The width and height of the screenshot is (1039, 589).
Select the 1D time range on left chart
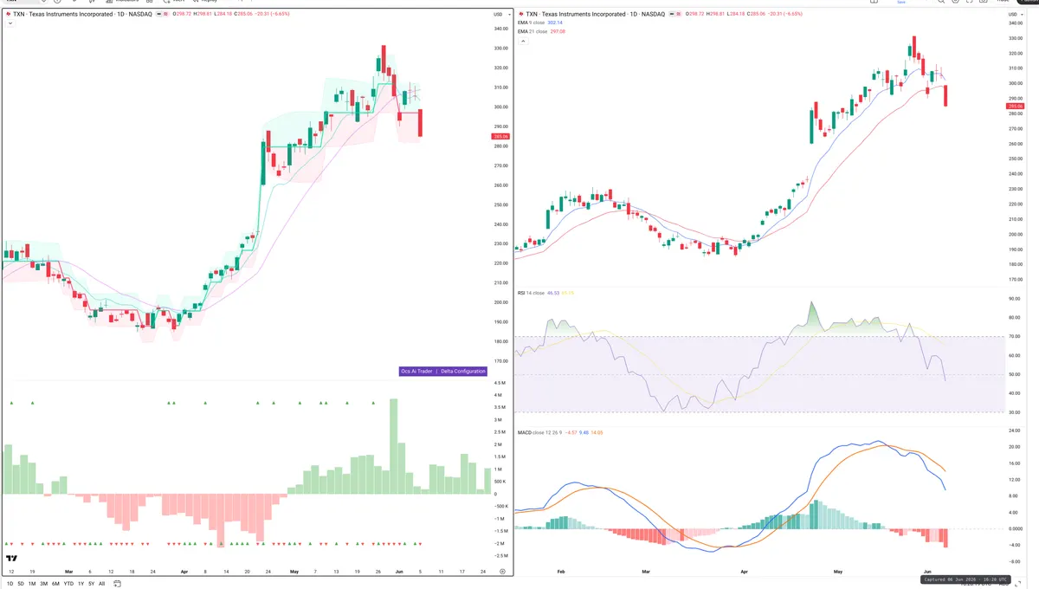[10, 584]
